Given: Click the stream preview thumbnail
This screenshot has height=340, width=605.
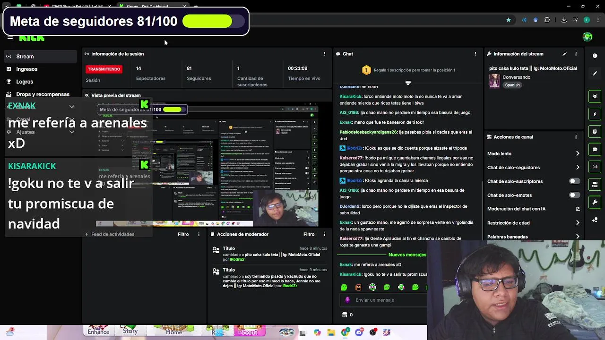Looking at the screenshot, I should [x=207, y=164].
